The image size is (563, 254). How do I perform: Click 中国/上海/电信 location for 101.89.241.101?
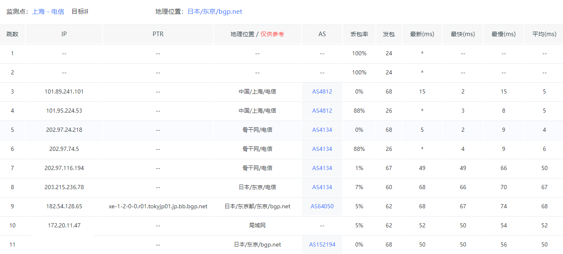point(257,91)
